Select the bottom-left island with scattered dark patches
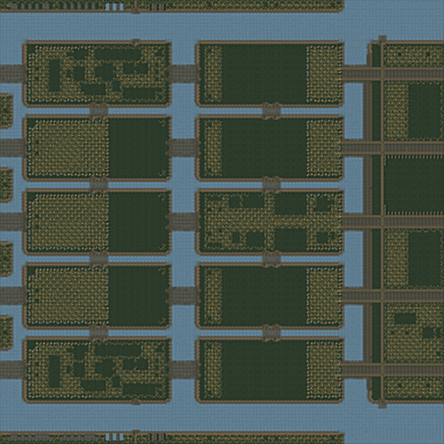444x444 pixels. [x=97, y=370]
